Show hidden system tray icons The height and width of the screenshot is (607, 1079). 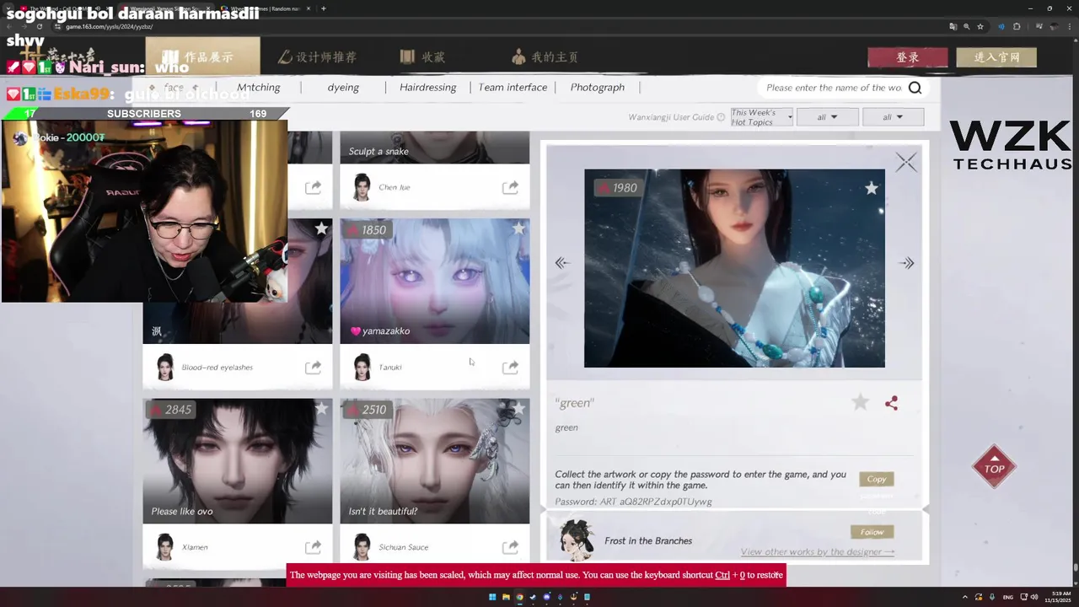(965, 597)
